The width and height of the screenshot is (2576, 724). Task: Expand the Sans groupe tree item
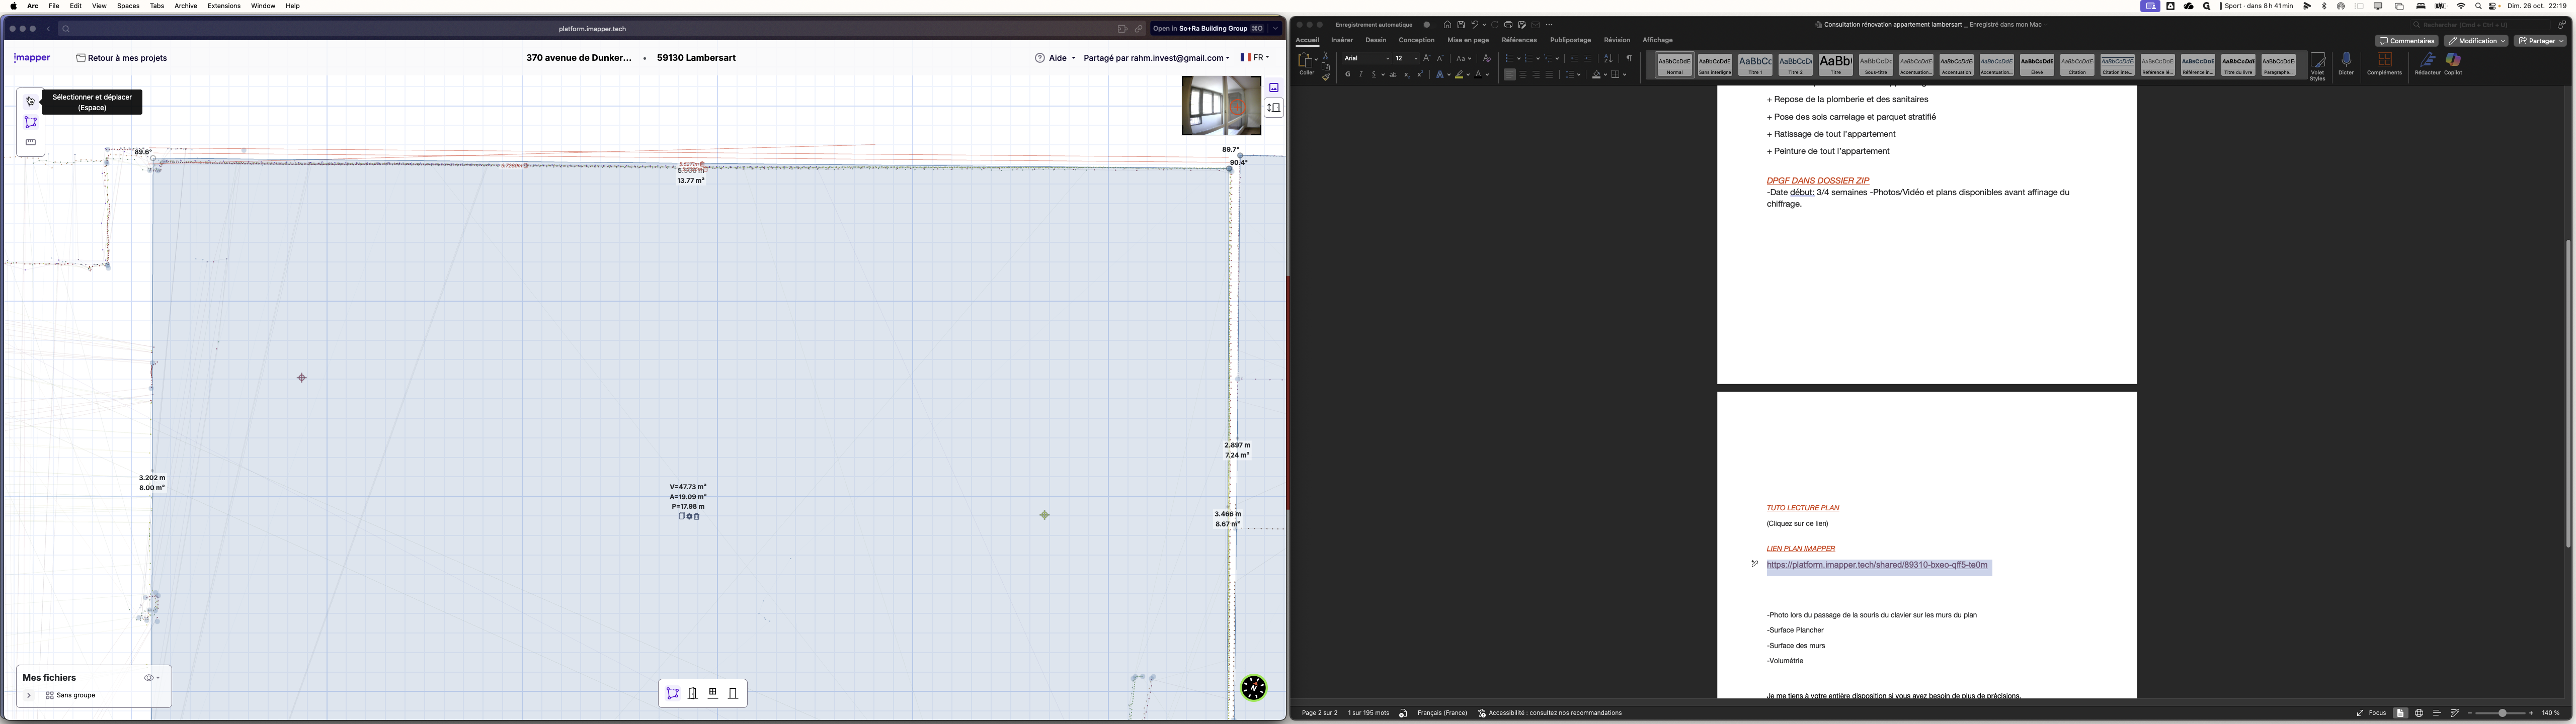(x=29, y=695)
